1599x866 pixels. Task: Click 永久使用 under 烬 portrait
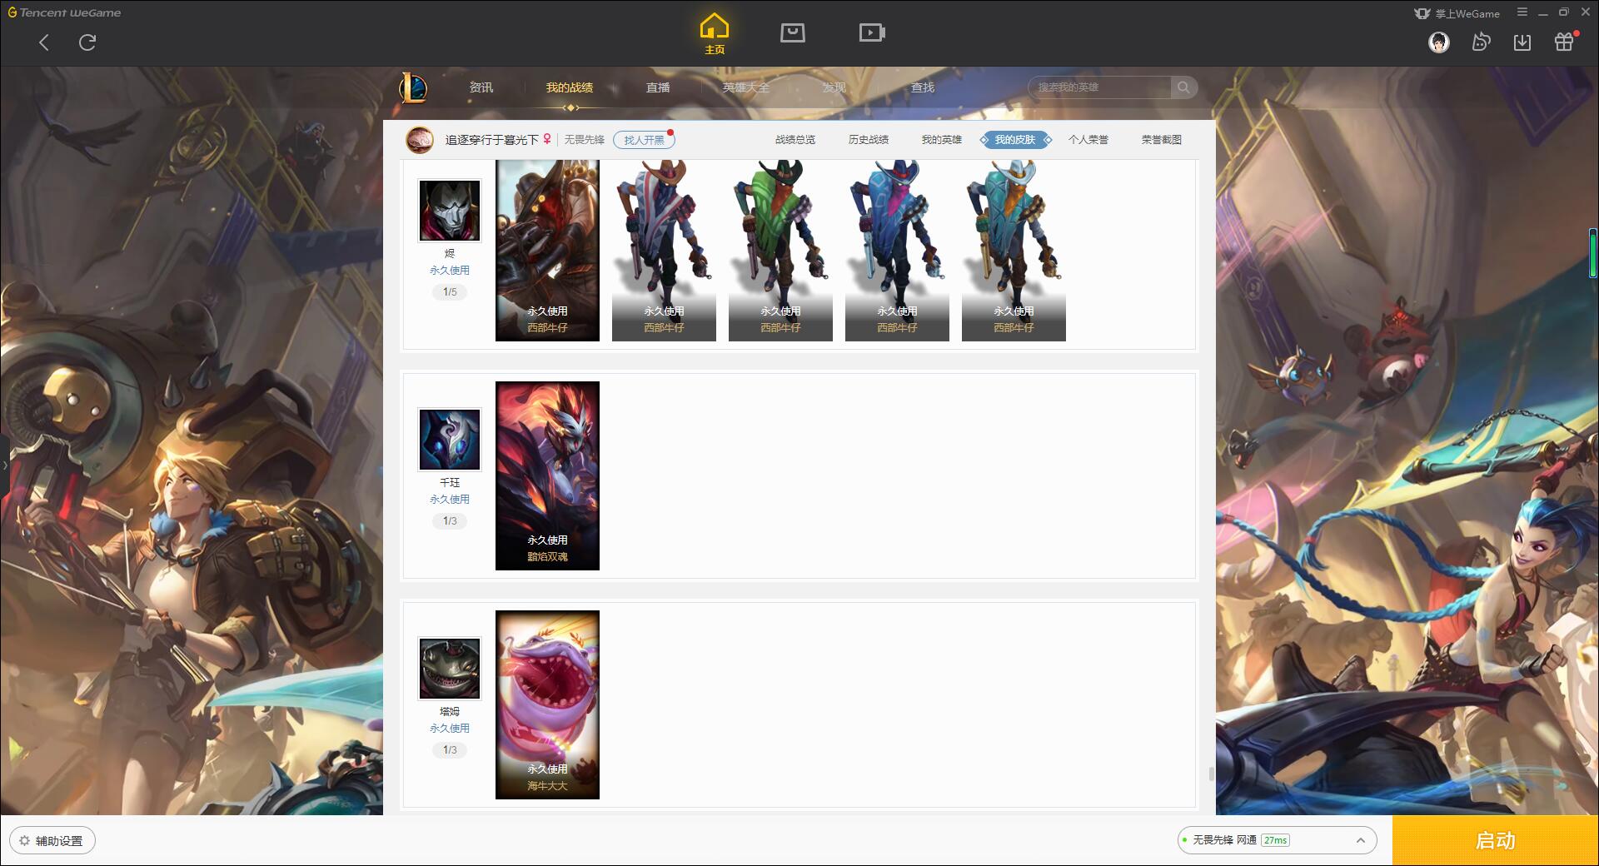click(450, 271)
